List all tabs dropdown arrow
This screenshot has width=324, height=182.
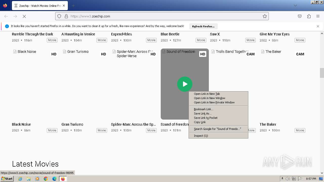coord(295,6)
